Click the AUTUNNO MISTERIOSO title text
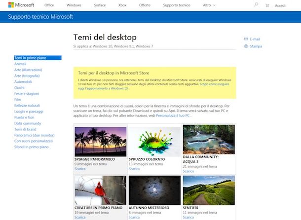 click(x=149, y=208)
